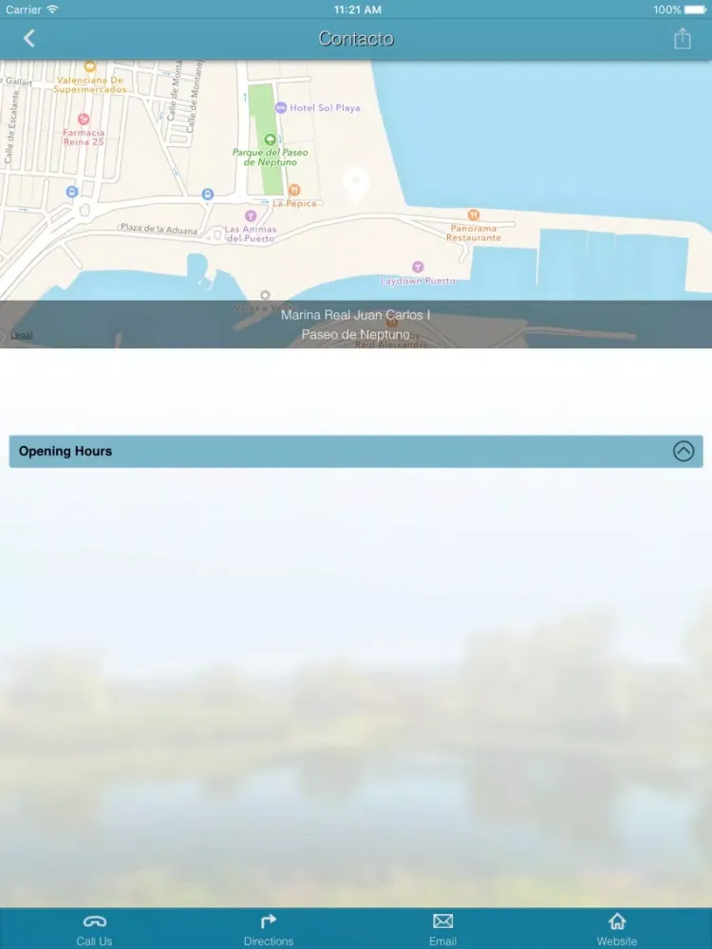Open the Call Us tab
The height and width of the screenshot is (949, 712).
(x=94, y=930)
